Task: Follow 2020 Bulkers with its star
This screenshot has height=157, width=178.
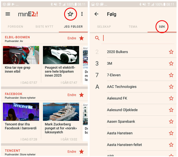Action: [x=171, y=52]
